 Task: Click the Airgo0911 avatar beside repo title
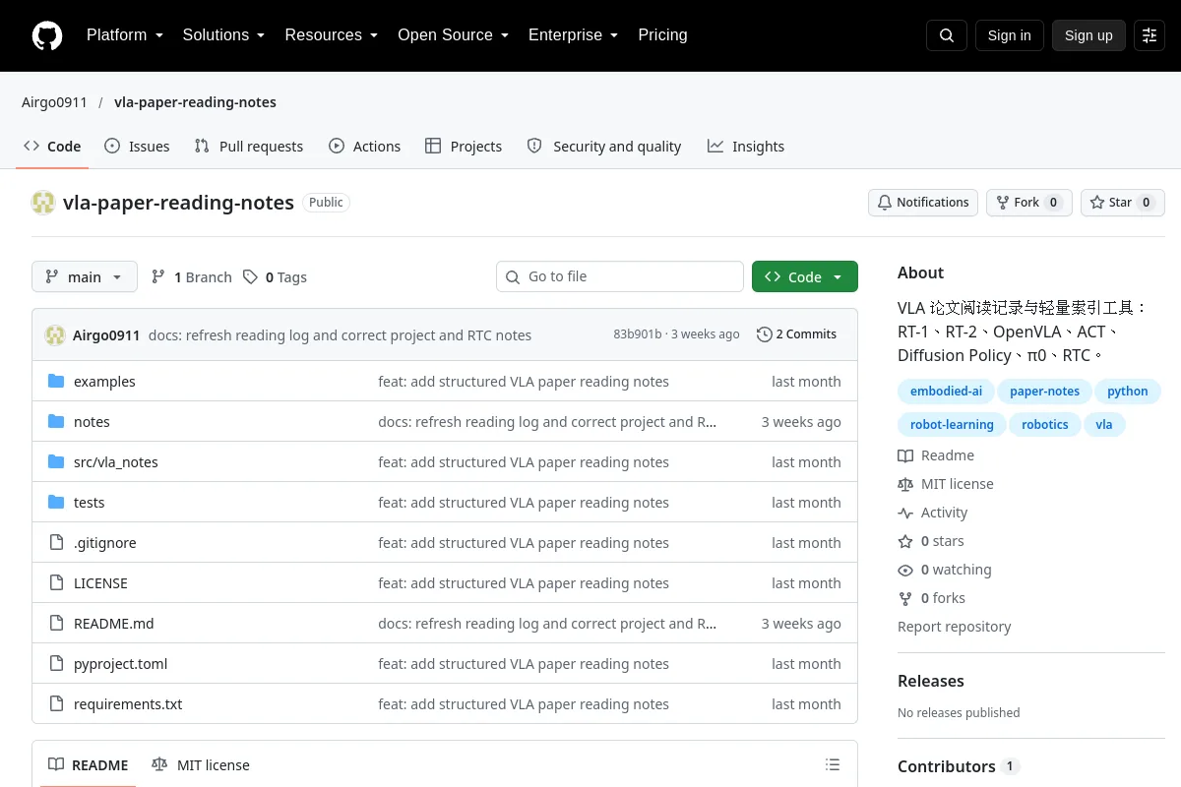tap(43, 203)
